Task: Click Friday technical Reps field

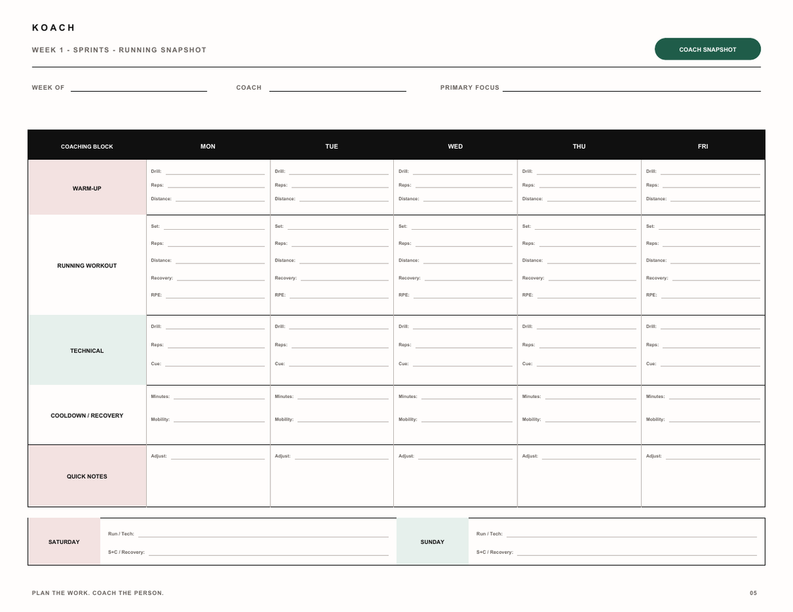Action: pos(711,345)
